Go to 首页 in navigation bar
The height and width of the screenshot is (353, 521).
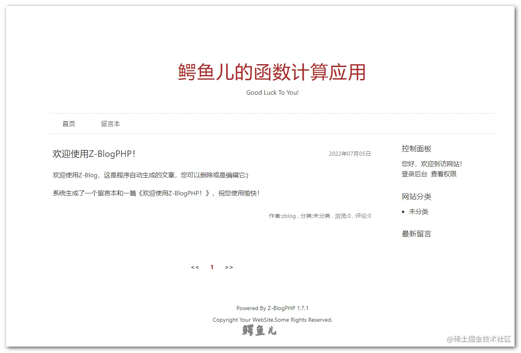[x=69, y=124]
